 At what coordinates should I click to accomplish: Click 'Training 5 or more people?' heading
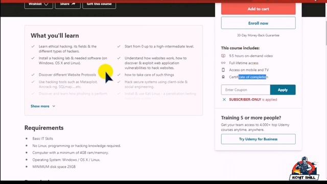(x=251, y=118)
